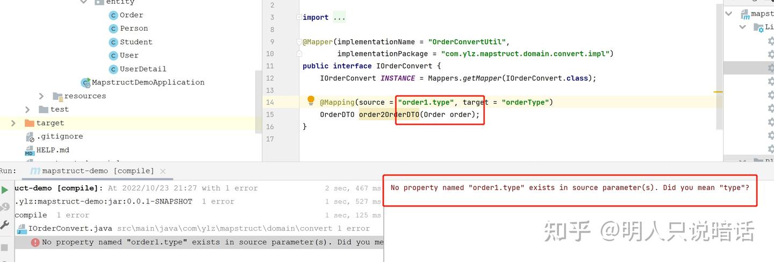Collapse the mapst... root node in Maven panel
This screenshot has height=262, width=774.
[x=729, y=13]
